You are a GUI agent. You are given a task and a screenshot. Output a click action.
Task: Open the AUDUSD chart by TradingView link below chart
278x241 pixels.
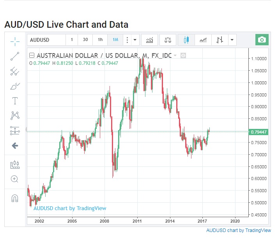pyautogui.click(x=238, y=230)
